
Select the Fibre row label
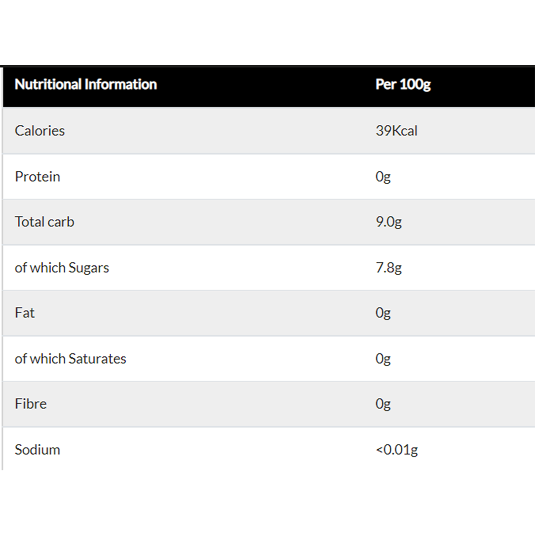click(31, 403)
